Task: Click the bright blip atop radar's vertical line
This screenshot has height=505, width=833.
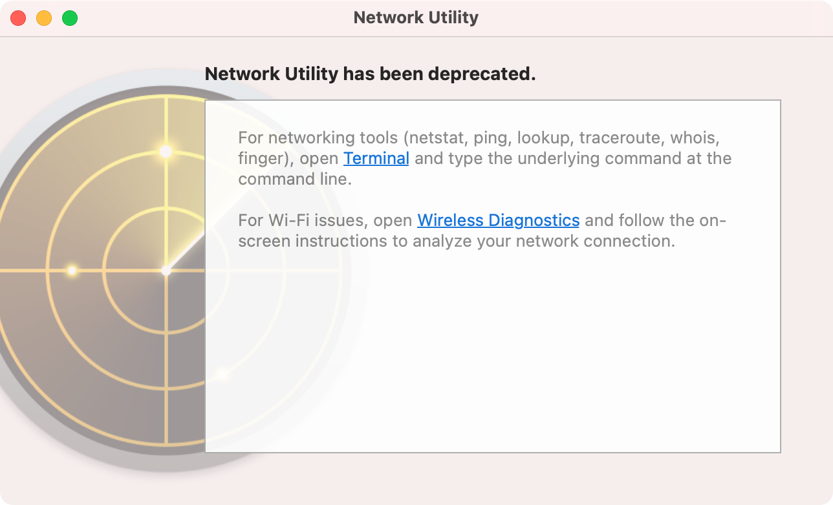Action: (166, 151)
